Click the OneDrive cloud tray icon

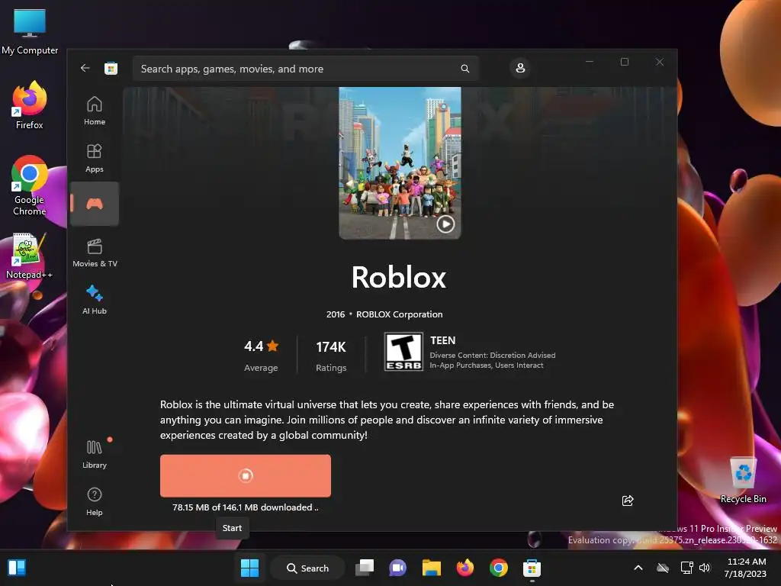pos(663,568)
